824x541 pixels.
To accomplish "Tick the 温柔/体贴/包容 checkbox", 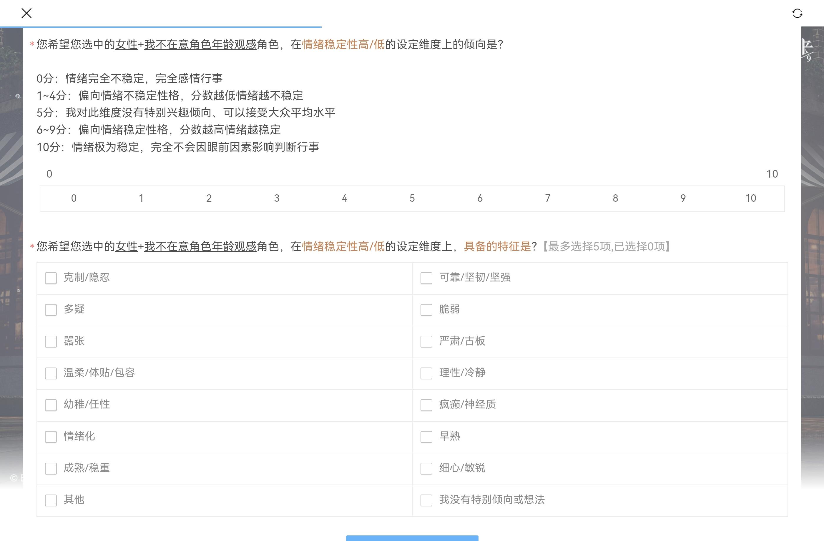I will tap(51, 373).
